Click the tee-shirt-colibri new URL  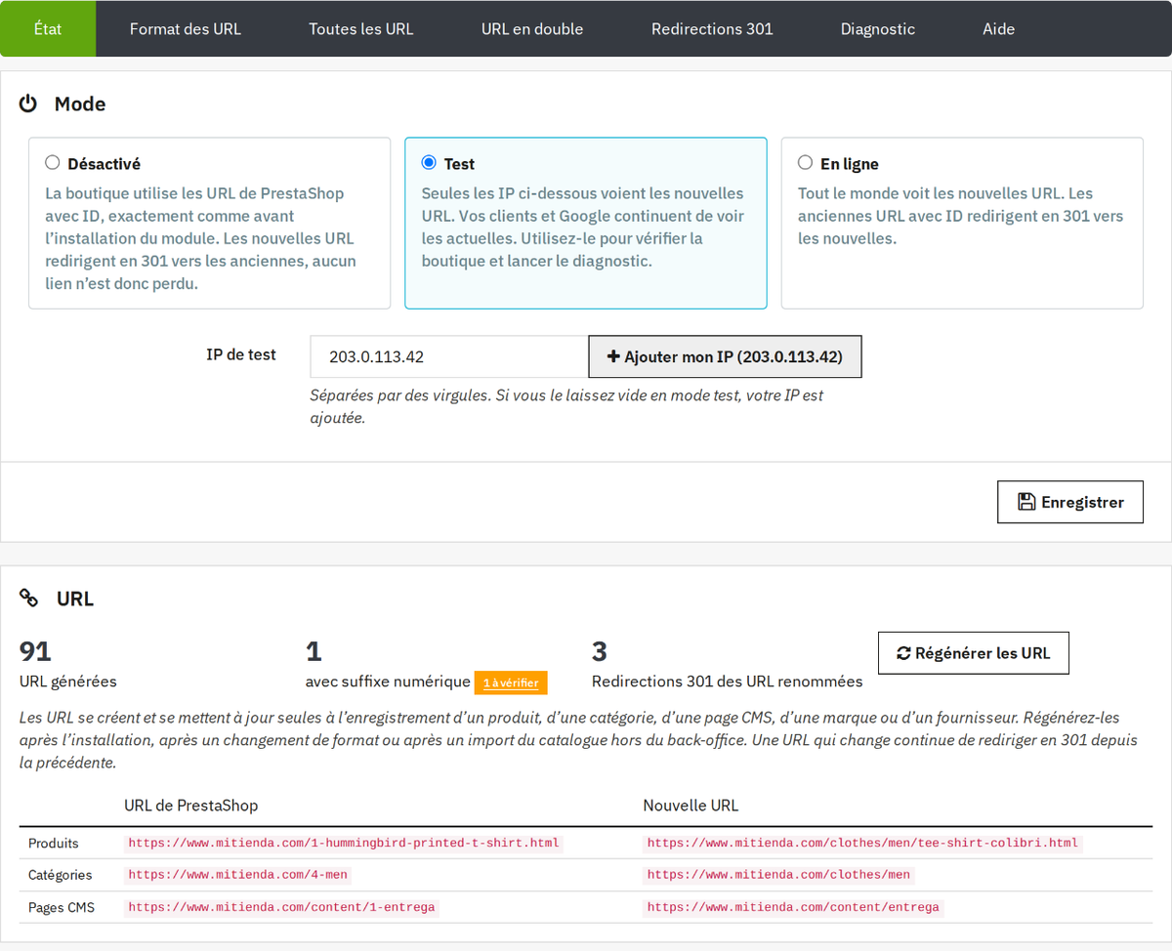[x=863, y=843]
